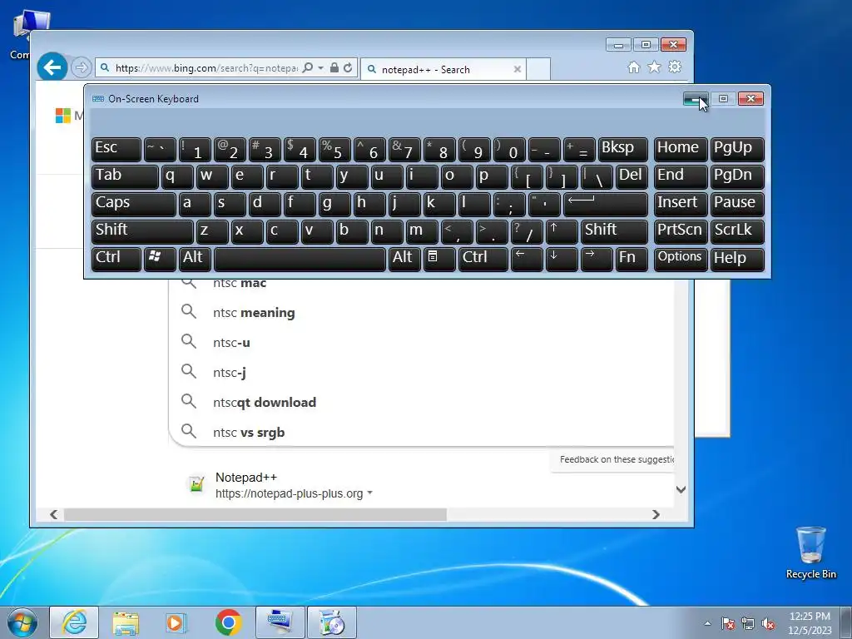The image size is (852, 639).
Task: Click the horizontal scrollbar thumb in browser
Action: [x=255, y=514]
